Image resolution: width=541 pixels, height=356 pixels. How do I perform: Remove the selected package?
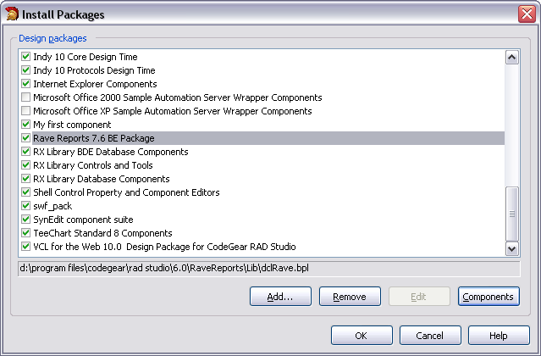(350, 297)
